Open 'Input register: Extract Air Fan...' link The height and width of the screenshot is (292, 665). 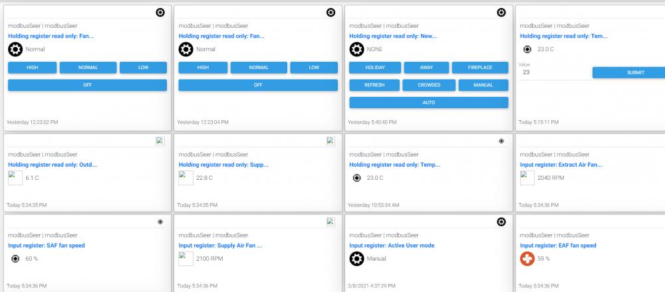[561, 165]
